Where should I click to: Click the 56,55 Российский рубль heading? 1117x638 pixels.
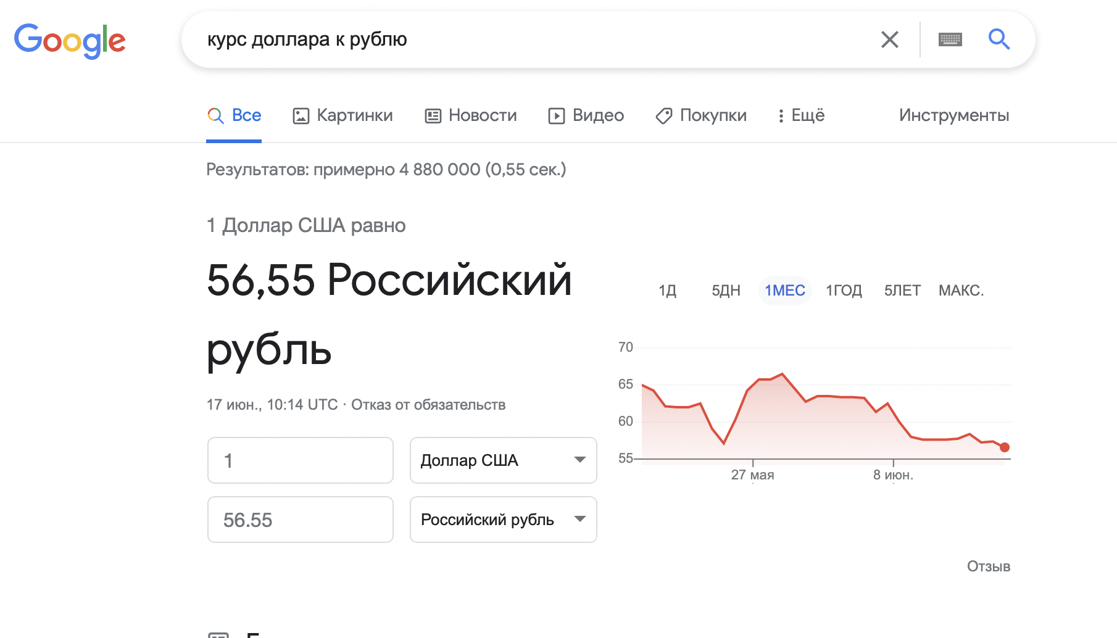pos(389,315)
